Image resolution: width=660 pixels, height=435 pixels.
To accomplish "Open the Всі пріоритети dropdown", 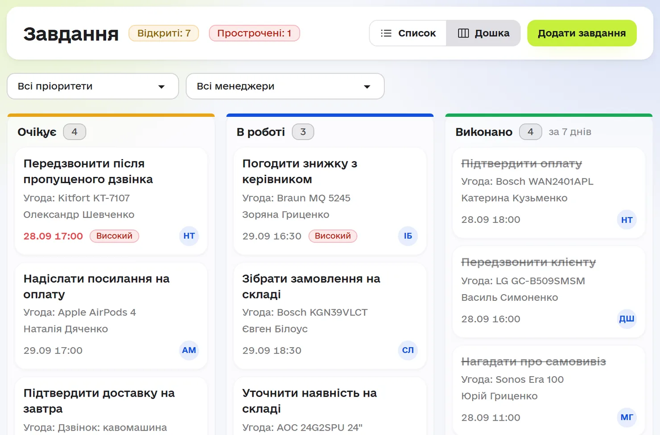I will 93,86.
